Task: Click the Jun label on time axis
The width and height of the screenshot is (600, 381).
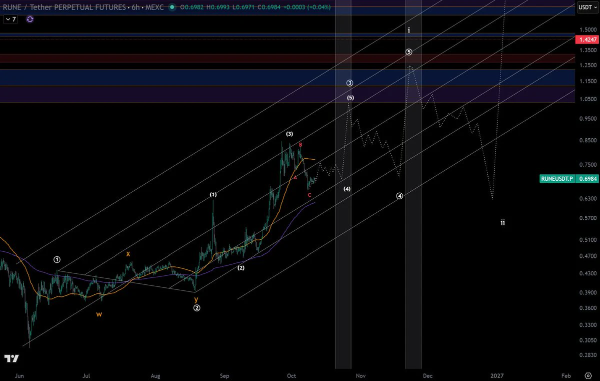Action: [20, 375]
